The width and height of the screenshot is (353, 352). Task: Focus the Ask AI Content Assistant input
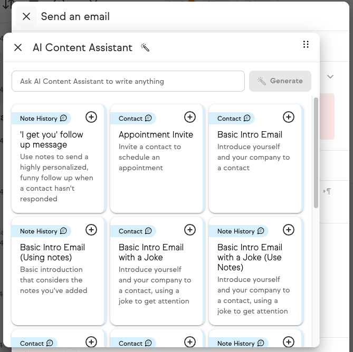point(128,81)
